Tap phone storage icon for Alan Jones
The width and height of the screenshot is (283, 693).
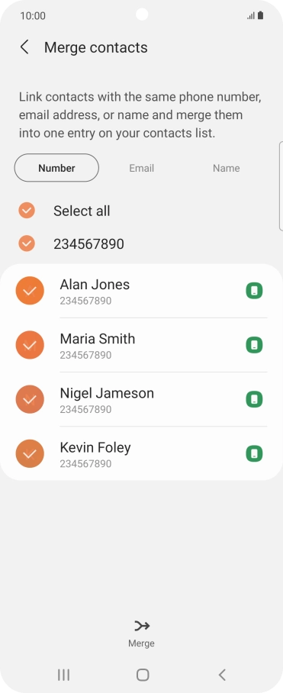(254, 291)
